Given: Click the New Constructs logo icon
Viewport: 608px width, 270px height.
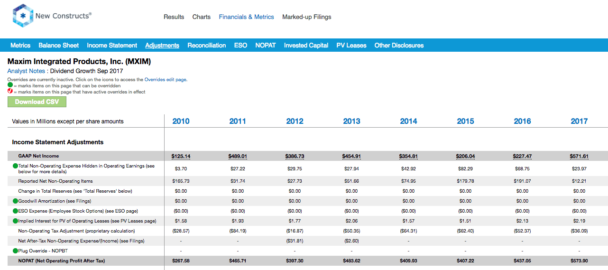Looking at the screenshot, I should click(23, 16).
